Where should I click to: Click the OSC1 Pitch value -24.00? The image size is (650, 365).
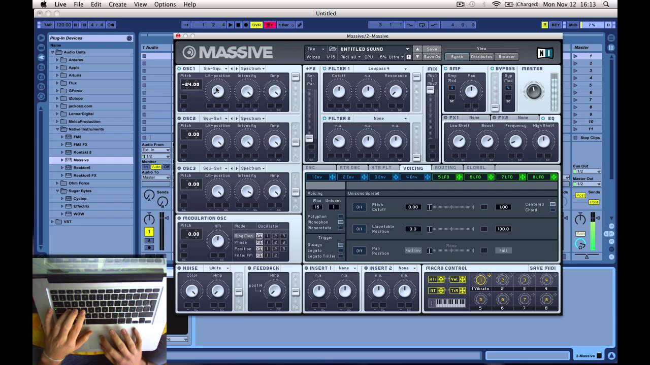pyautogui.click(x=190, y=85)
